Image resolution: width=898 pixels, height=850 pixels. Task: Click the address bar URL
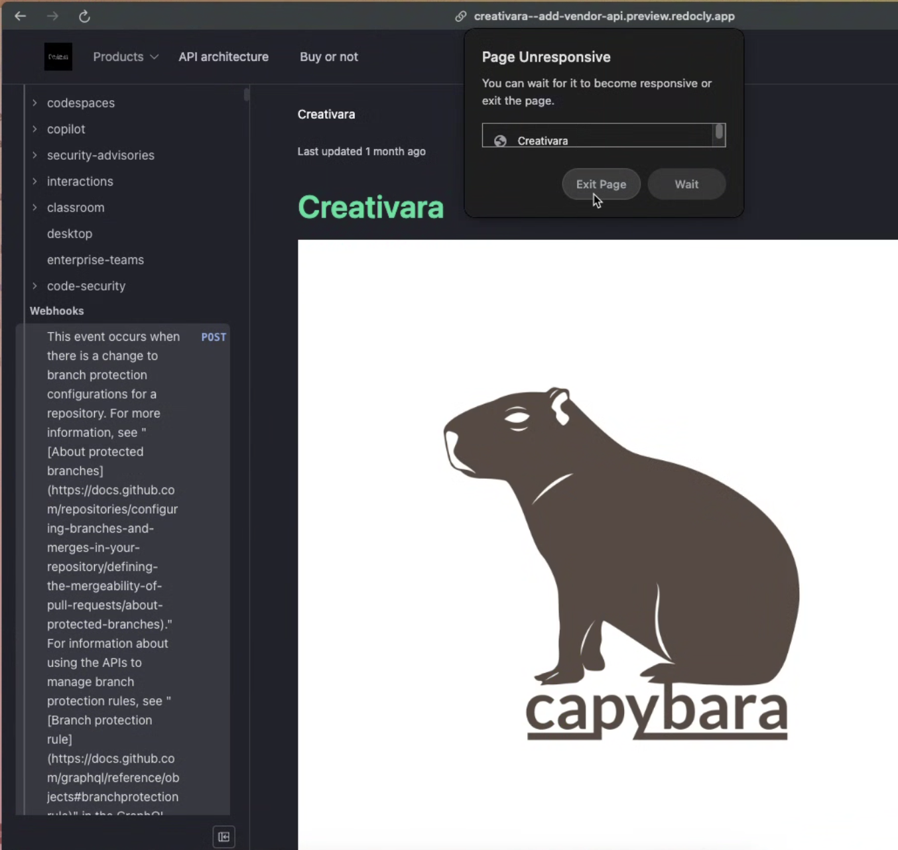(x=604, y=16)
